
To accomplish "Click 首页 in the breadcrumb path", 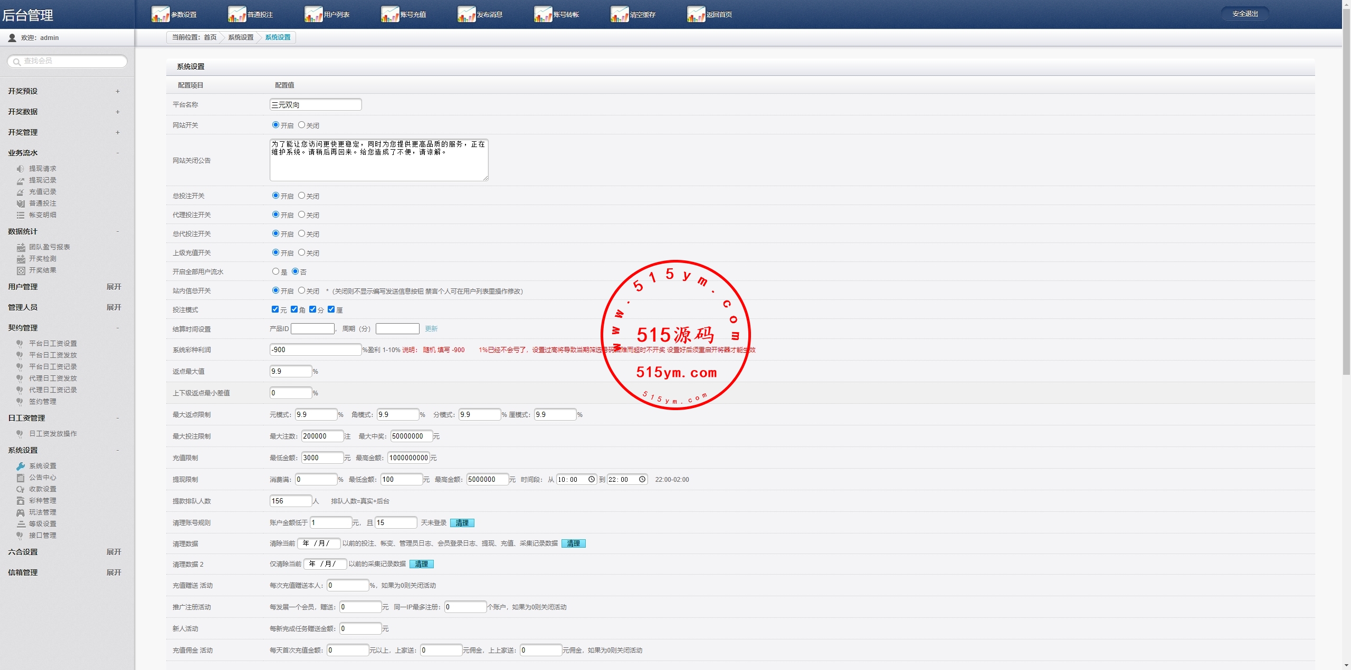I will point(210,37).
